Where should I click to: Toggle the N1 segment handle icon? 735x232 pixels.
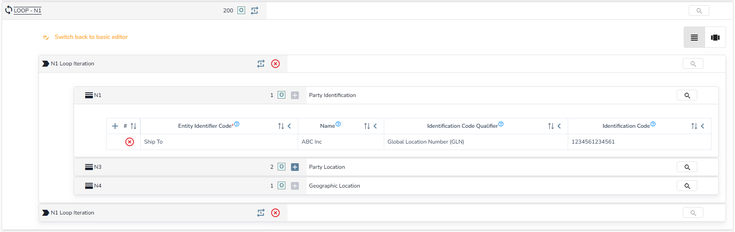(x=89, y=95)
